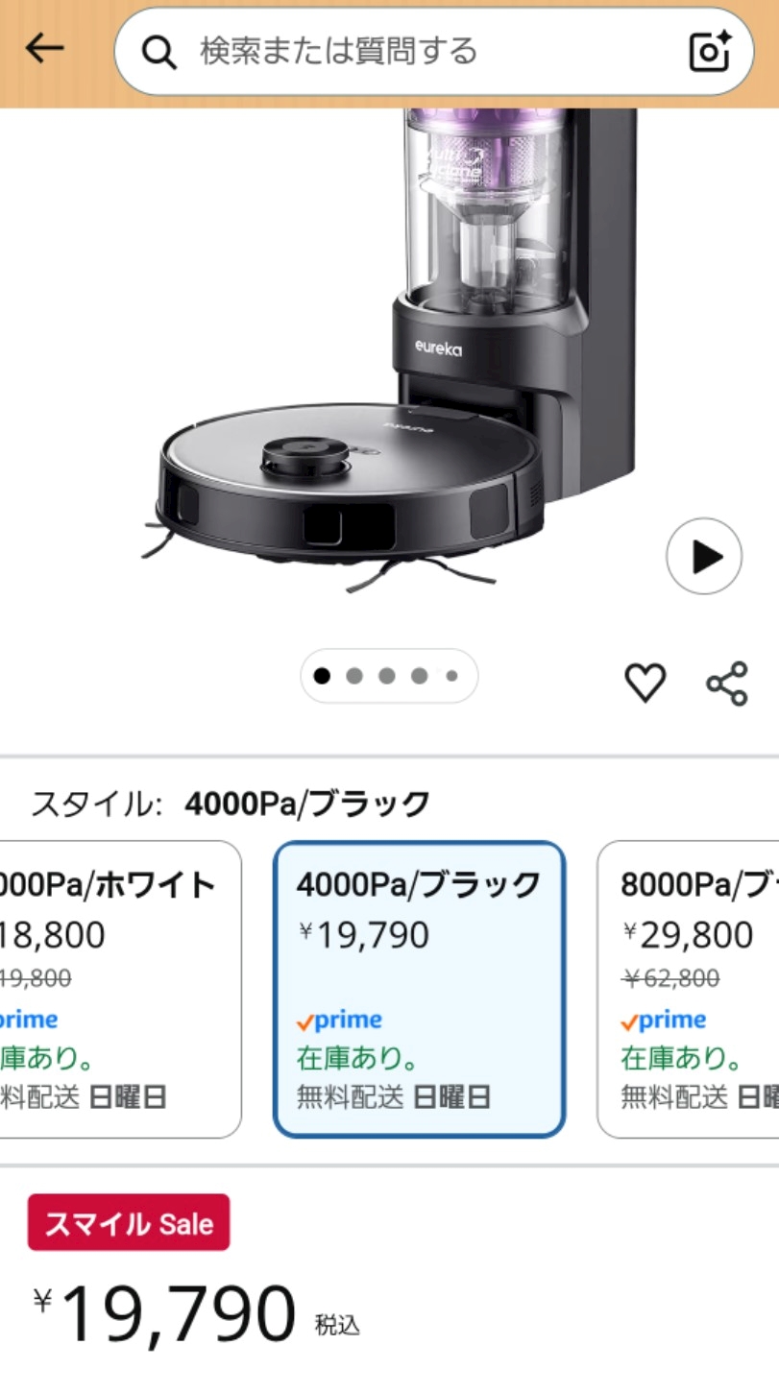Viewport: 779px width, 1393px height.
Task: Tap the back arrow icon
Action: (x=45, y=49)
